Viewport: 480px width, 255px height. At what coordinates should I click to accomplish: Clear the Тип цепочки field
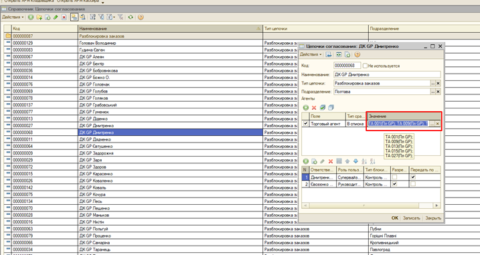tap(438, 83)
